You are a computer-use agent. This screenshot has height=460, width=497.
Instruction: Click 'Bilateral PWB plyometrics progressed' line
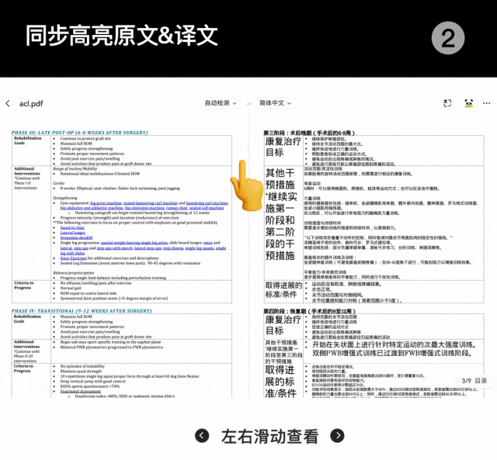(x=112, y=348)
